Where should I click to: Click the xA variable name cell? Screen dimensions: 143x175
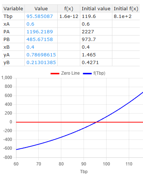pos(13,24)
